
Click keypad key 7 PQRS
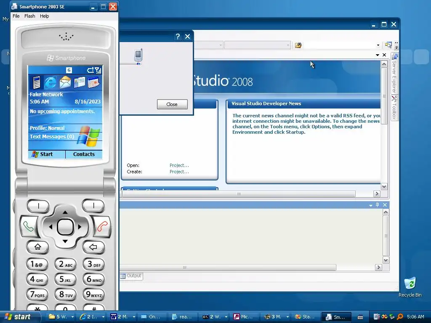click(37, 295)
